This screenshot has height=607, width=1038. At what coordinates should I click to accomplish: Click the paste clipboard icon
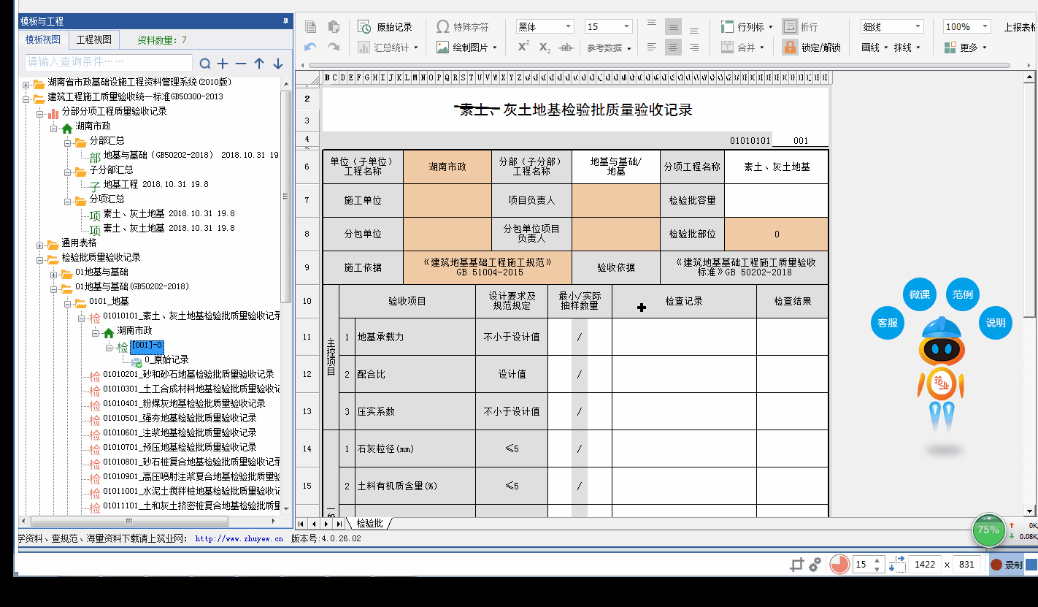tap(334, 27)
